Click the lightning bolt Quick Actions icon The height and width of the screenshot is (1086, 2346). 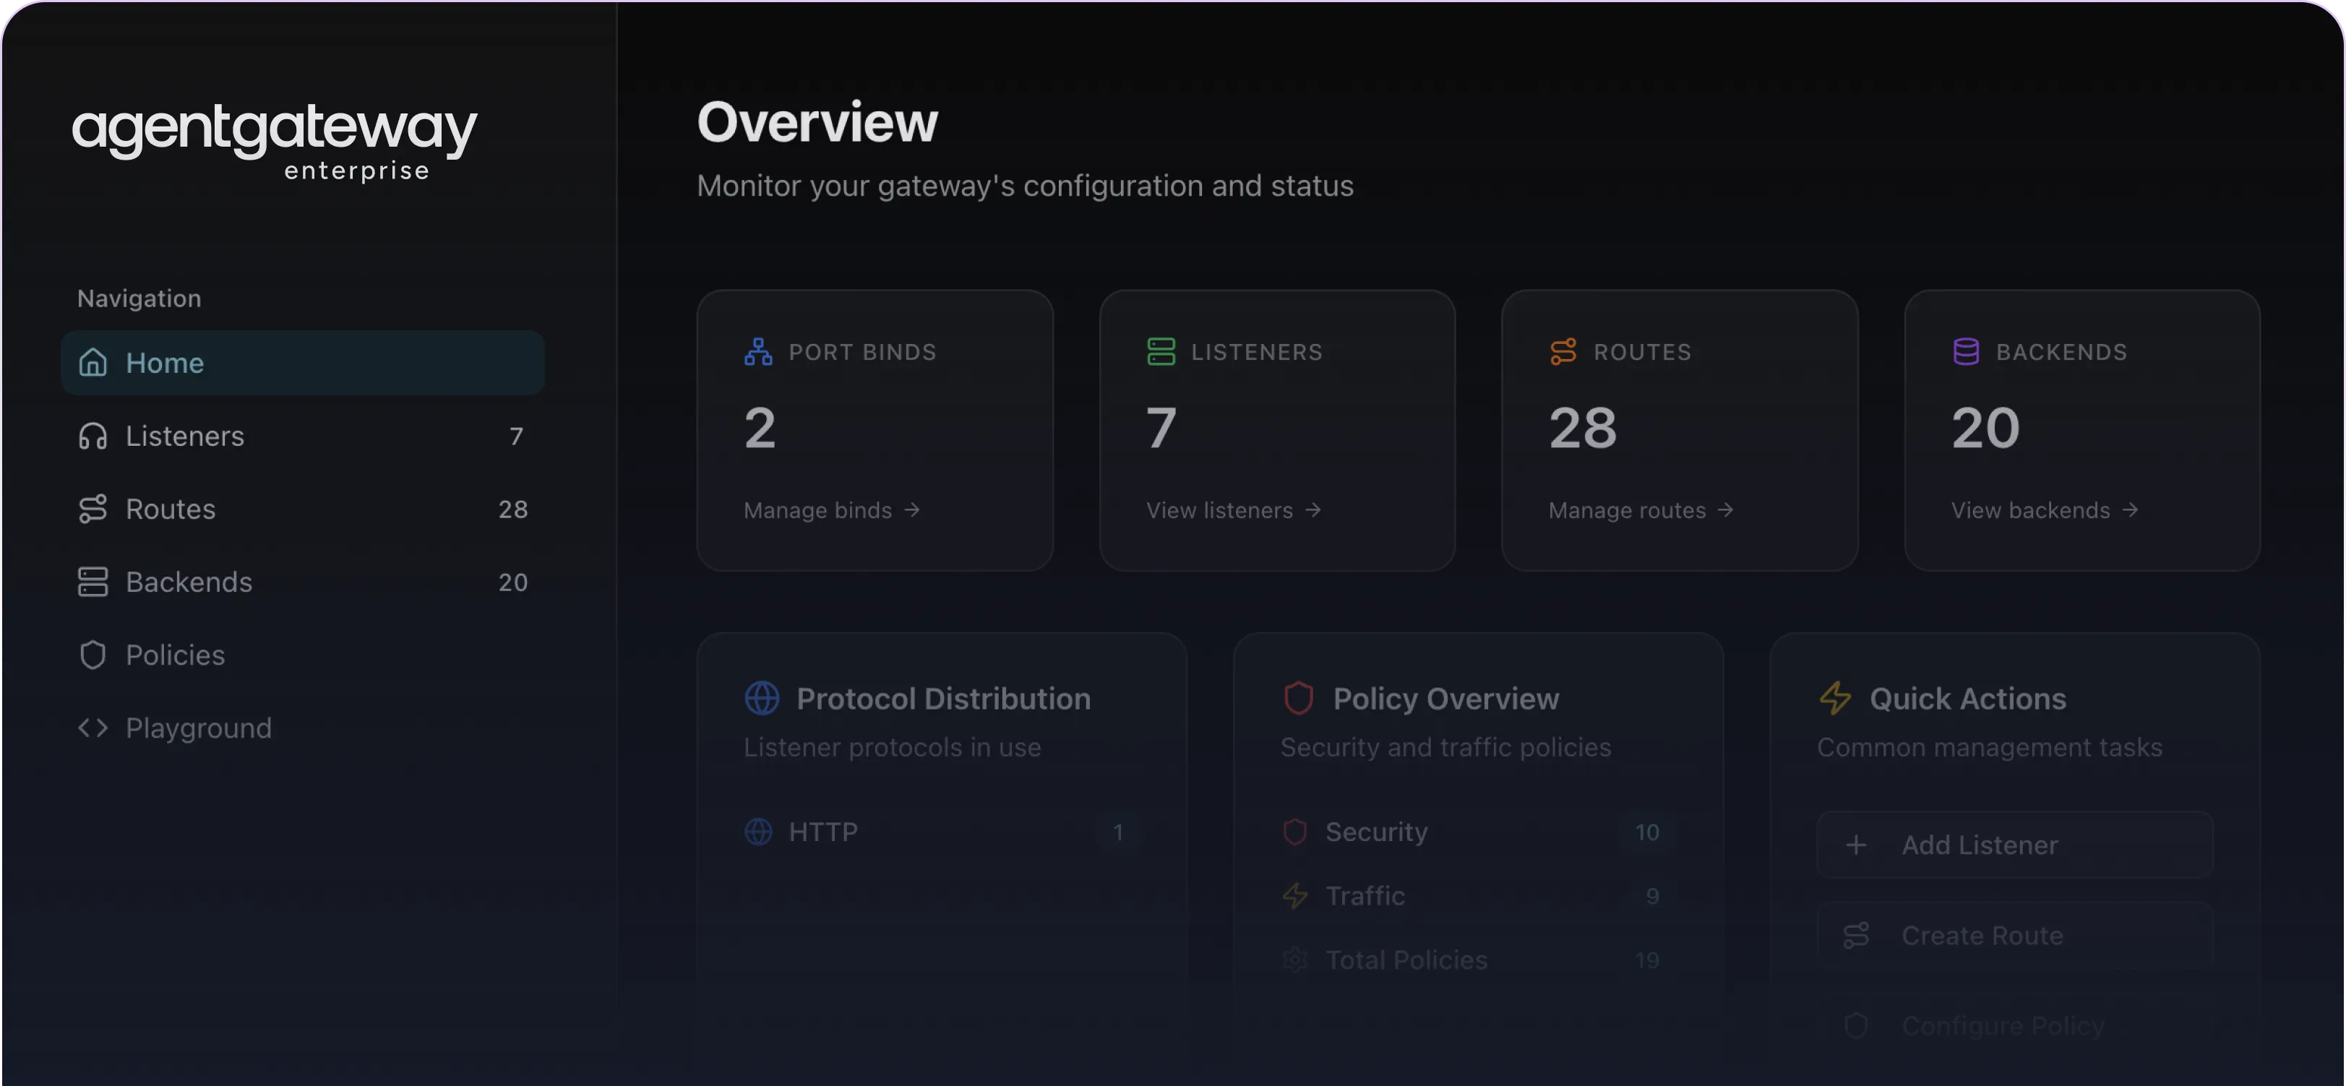[1834, 698]
